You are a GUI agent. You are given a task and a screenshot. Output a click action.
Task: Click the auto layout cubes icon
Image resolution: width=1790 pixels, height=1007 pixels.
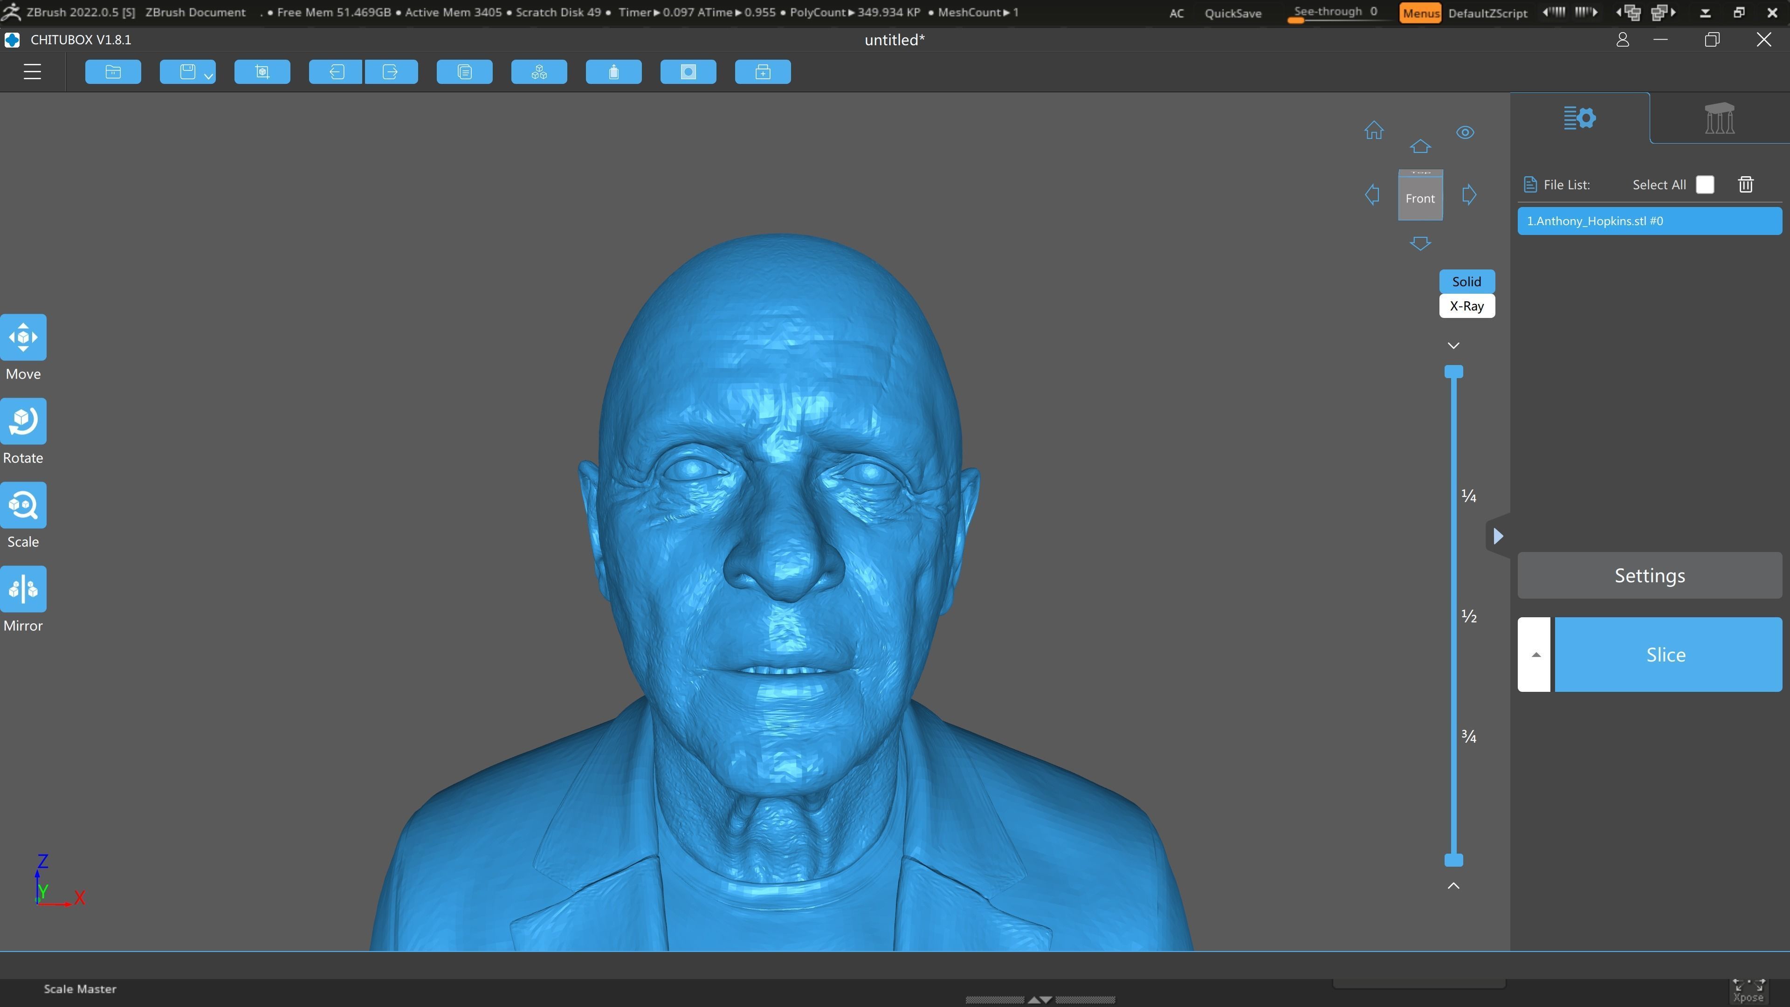(x=539, y=72)
